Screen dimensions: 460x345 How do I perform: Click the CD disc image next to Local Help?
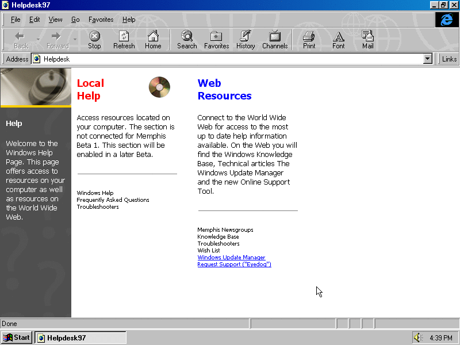click(159, 87)
